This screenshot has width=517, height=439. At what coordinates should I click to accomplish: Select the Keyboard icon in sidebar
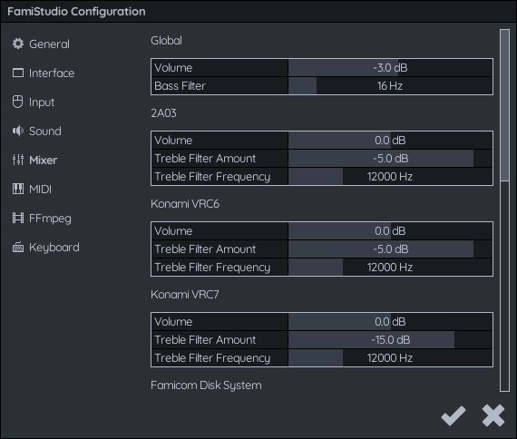18,247
